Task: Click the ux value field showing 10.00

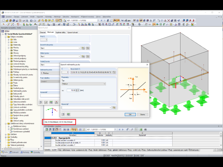Action: [71, 90]
